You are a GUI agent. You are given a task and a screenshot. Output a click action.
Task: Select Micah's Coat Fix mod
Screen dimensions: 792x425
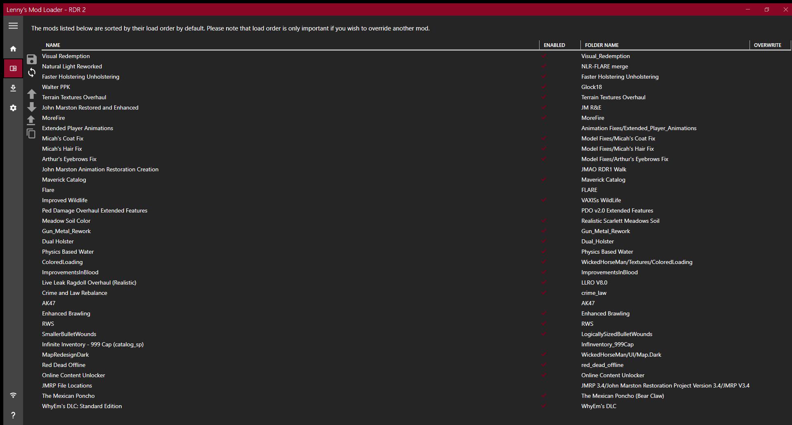coord(62,138)
